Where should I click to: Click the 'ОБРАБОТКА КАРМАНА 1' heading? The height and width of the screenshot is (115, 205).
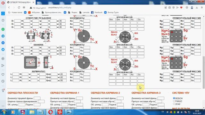click(65, 93)
